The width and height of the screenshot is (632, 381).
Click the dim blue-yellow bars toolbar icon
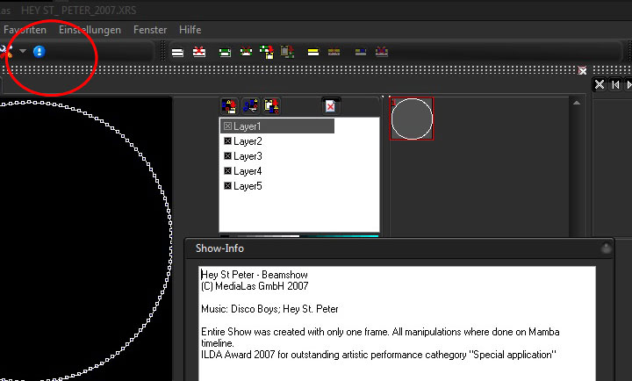[x=361, y=52]
